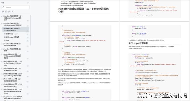Expand the Handler机制实现原理(一) bookmark arrow
This screenshot has width=190, height=101.
click(2, 16)
